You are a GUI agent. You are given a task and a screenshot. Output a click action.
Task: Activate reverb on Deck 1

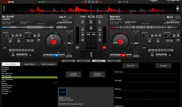(73, 74)
